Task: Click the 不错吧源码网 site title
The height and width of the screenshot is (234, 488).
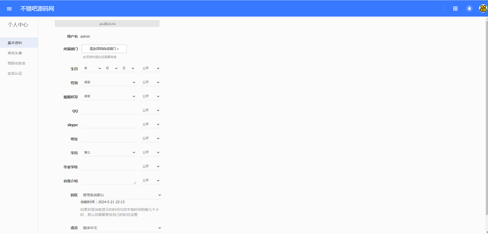Action: (37, 9)
